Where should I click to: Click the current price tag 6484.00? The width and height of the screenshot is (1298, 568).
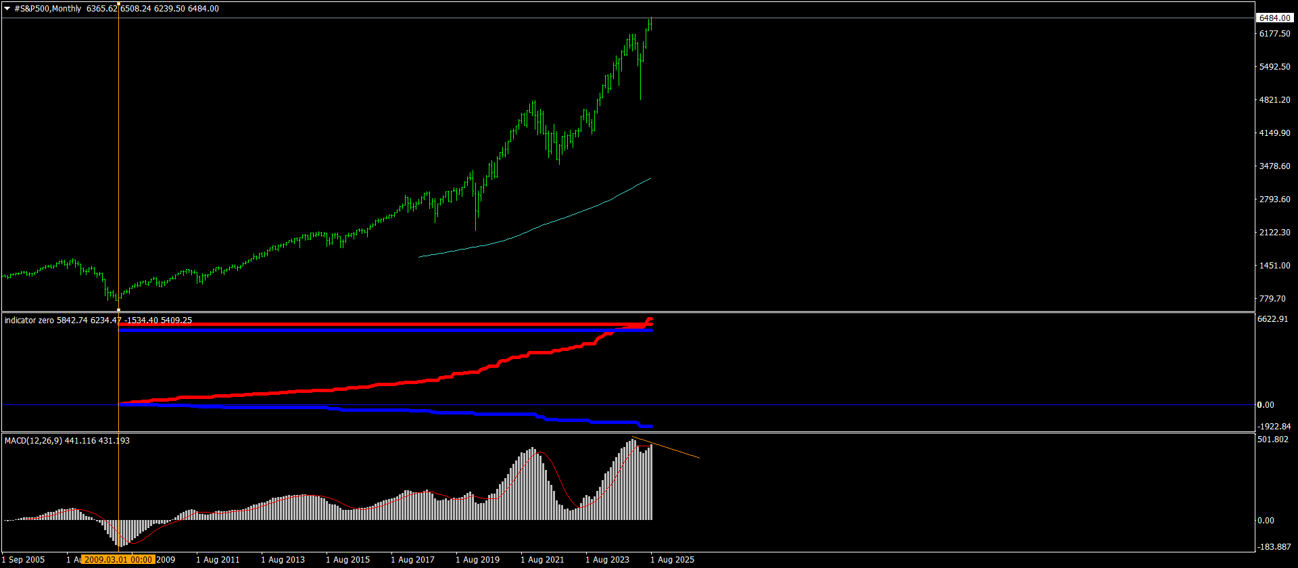click(1274, 18)
